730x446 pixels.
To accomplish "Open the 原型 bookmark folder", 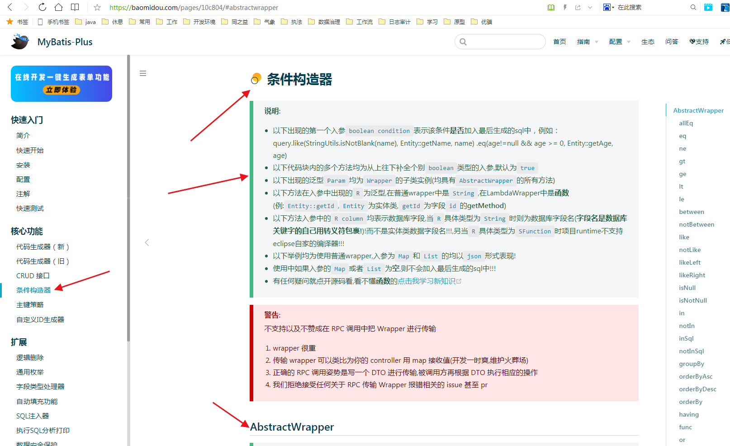I will click(455, 22).
